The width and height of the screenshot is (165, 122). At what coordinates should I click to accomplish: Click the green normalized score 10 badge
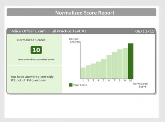coord(36,50)
